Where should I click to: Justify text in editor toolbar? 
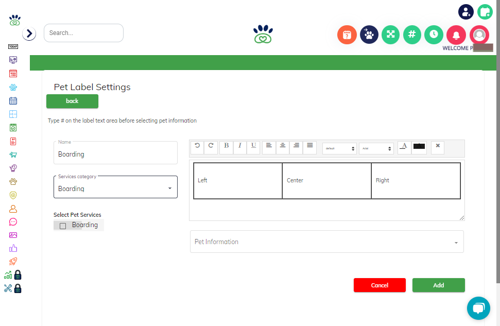click(x=309, y=147)
